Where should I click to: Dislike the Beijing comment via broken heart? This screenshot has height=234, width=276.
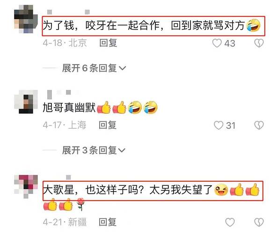point(259,43)
